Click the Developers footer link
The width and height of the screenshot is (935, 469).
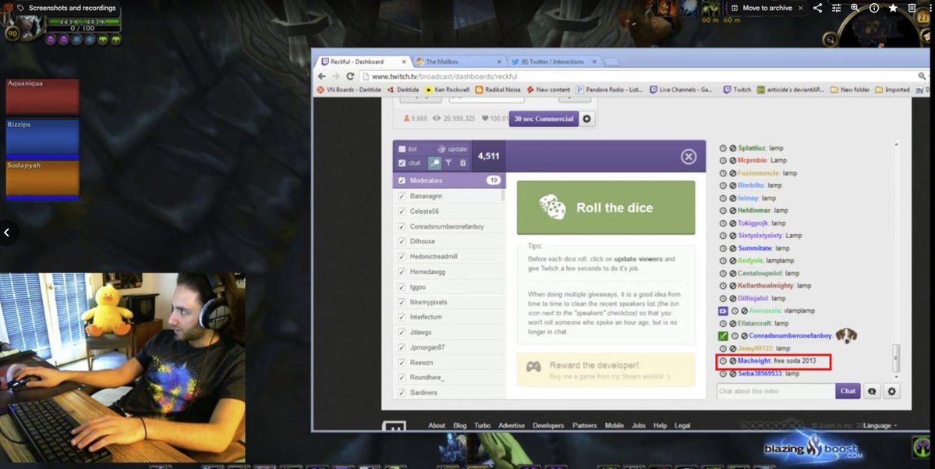548,425
